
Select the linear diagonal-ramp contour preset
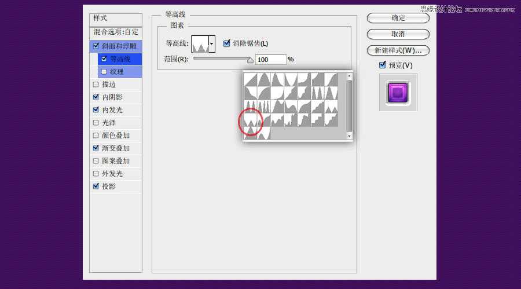(250, 79)
